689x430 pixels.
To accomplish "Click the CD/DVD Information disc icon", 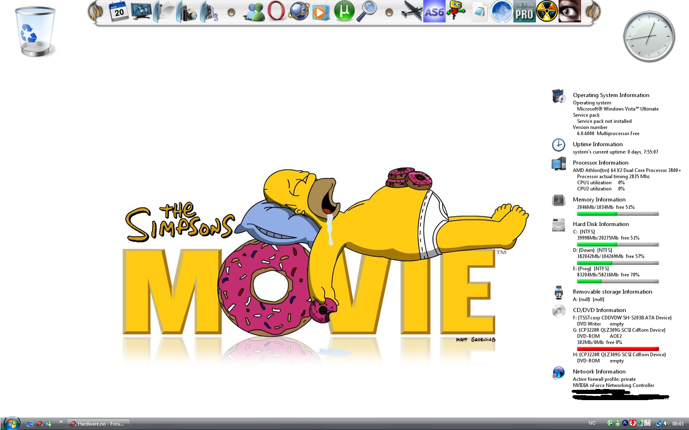I will point(559,311).
